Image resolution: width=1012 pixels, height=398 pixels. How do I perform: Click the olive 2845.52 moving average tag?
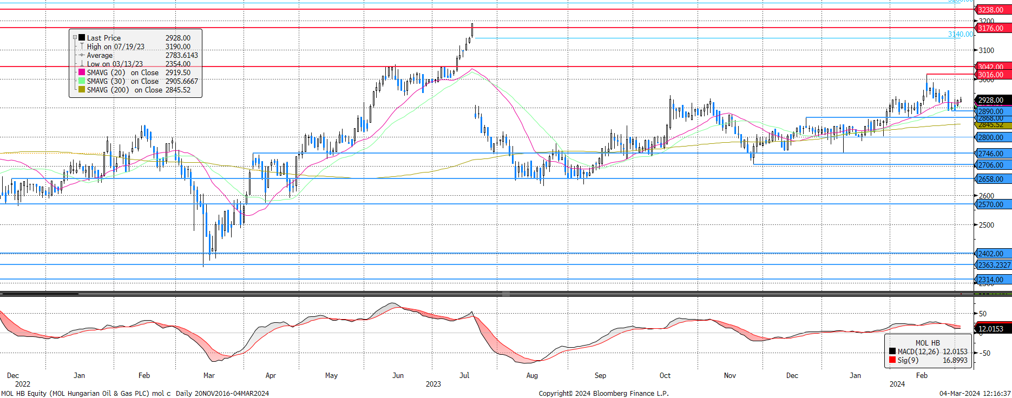point(993,125)
